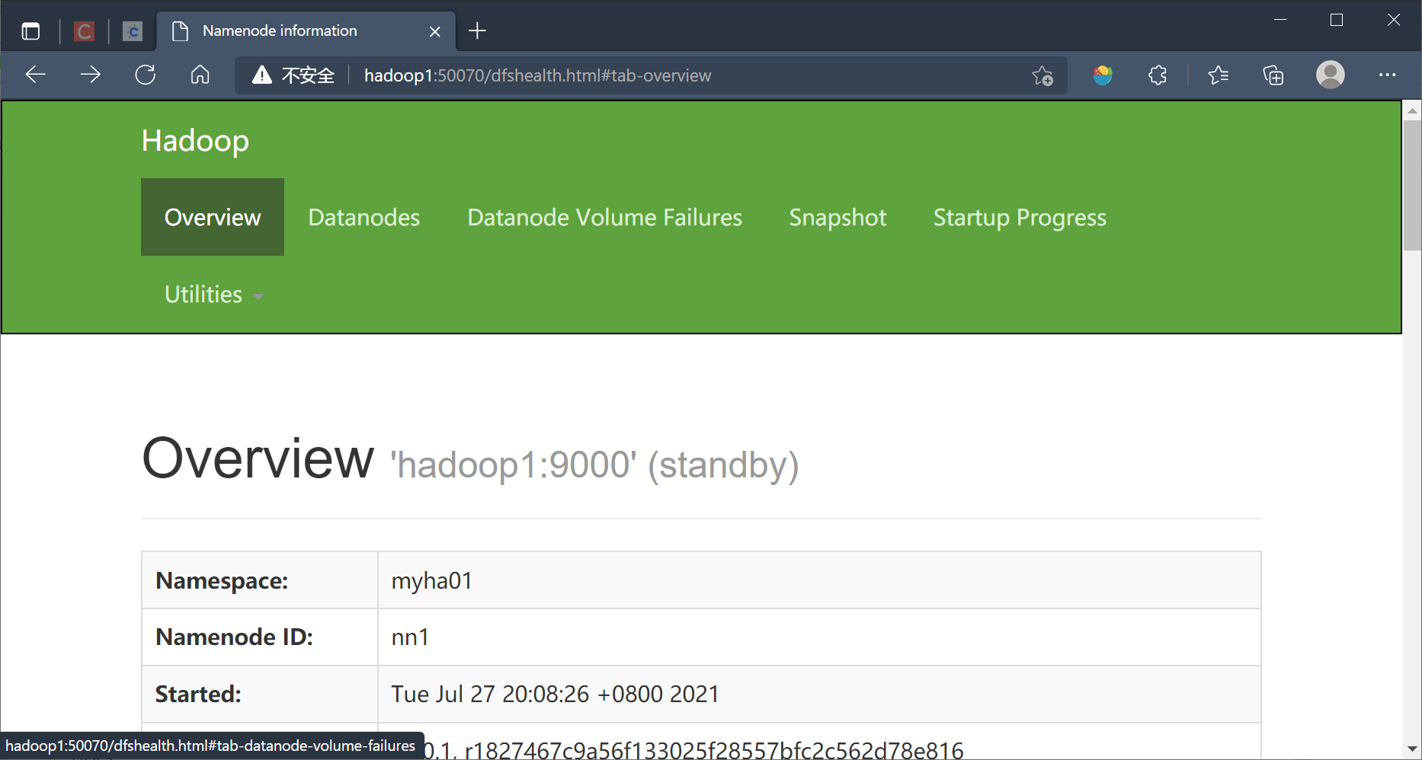Select the Namenode ID value nn1
The height and width of the screenshot is (760, 1422).
pyautogui.click(x=410, y=637)
